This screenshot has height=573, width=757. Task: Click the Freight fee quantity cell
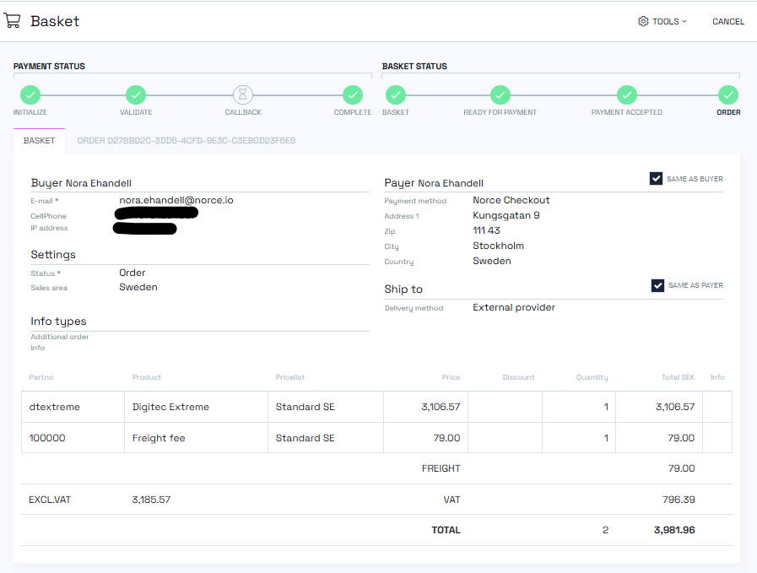[x=578, y=438]
